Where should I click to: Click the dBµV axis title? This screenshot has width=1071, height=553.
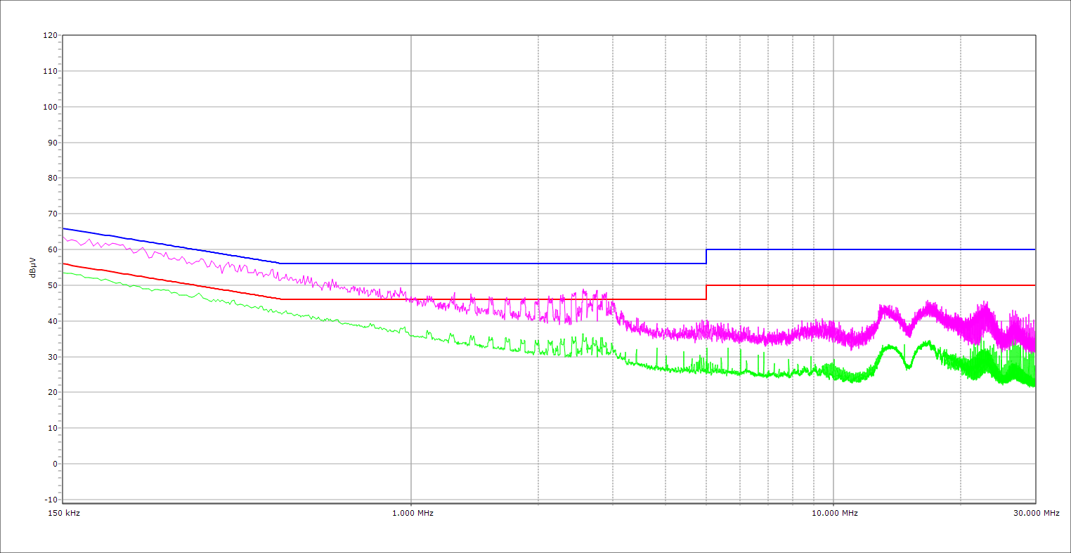point(32,268)
